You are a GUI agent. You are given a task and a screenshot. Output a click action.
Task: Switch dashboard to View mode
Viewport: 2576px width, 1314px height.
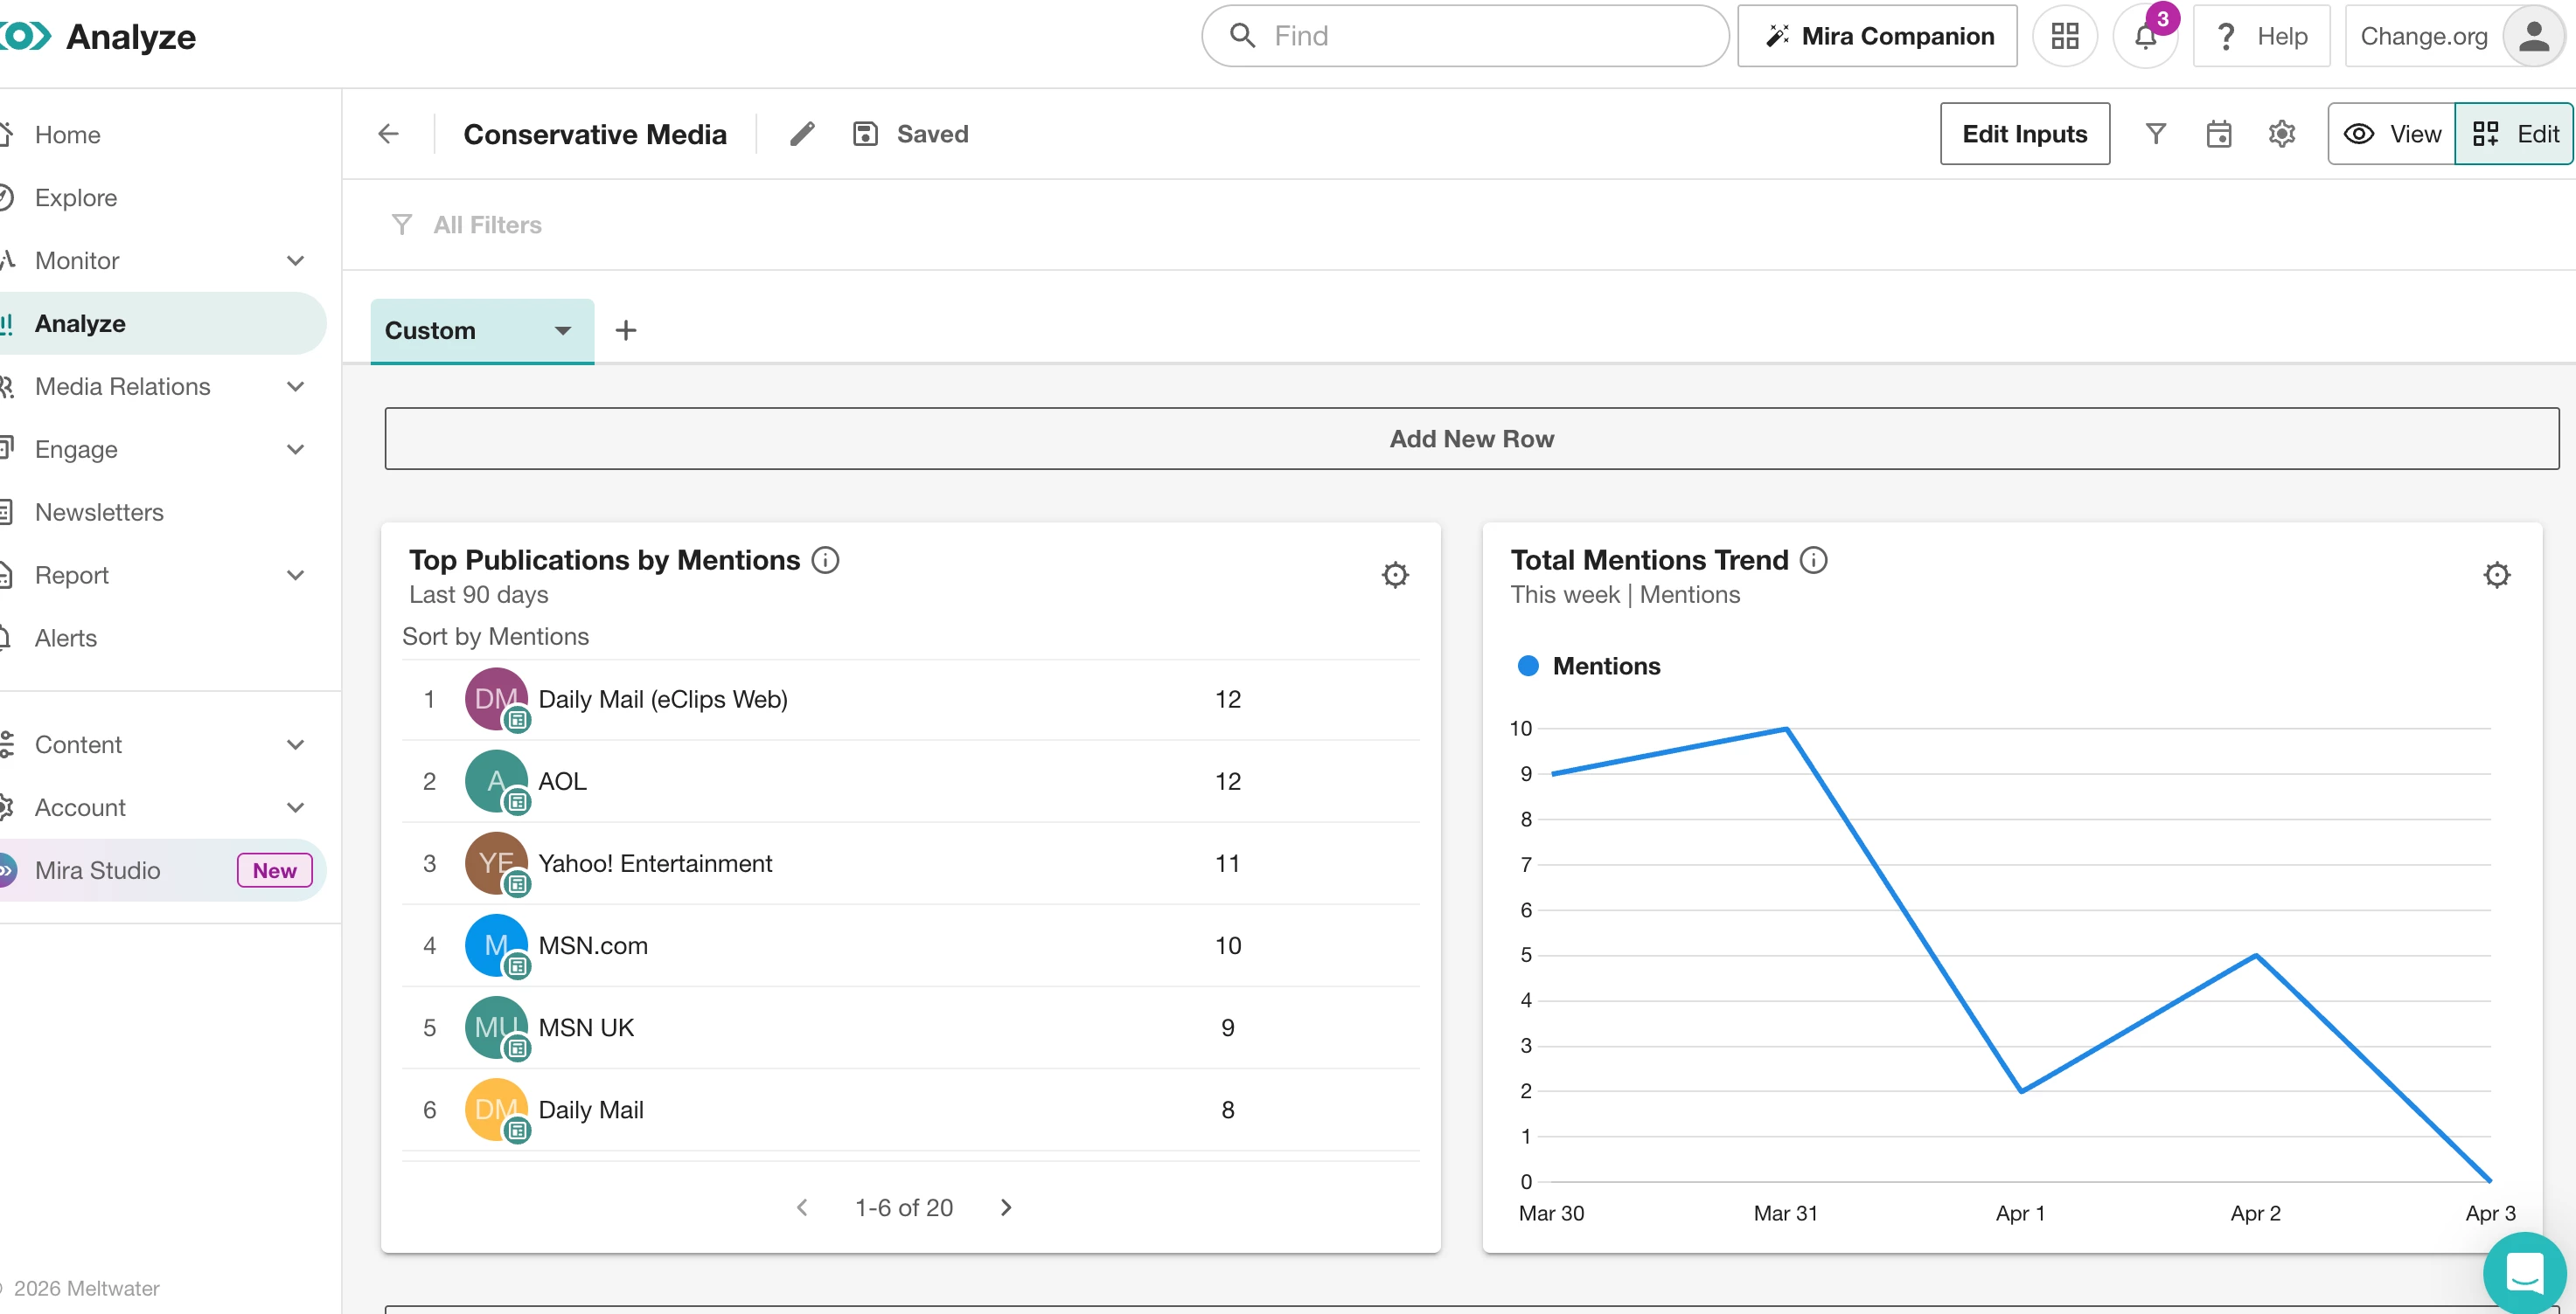(2392, 134)
